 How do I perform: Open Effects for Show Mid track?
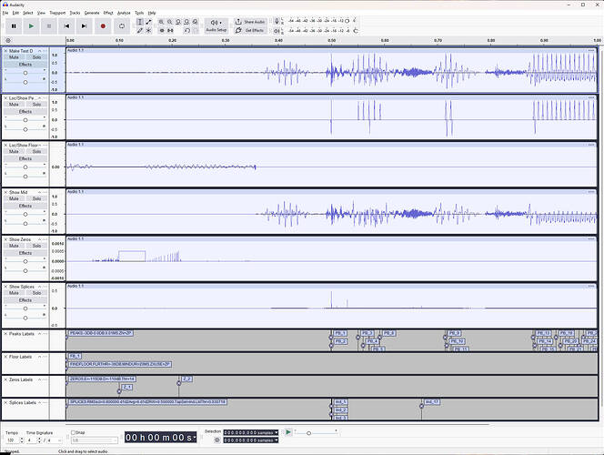25,206
